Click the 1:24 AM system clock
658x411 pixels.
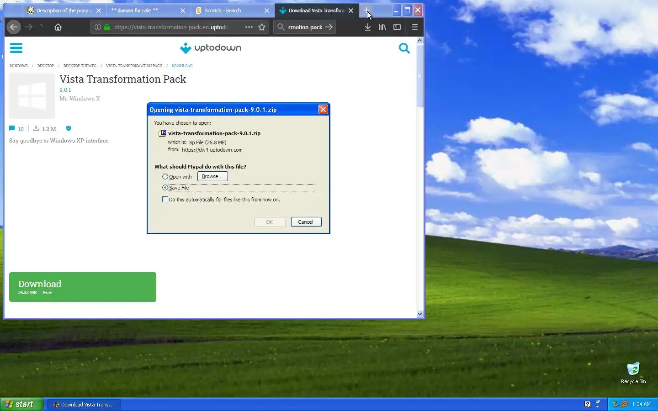[x=642, y=404]
